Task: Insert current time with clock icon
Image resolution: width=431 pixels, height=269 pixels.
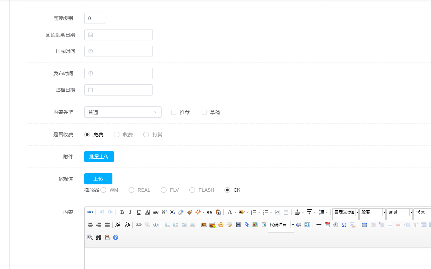Action: point(336,225)
